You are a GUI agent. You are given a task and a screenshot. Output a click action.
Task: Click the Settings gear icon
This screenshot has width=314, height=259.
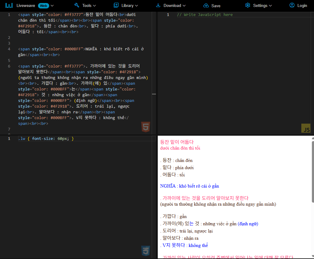[248, 5]
